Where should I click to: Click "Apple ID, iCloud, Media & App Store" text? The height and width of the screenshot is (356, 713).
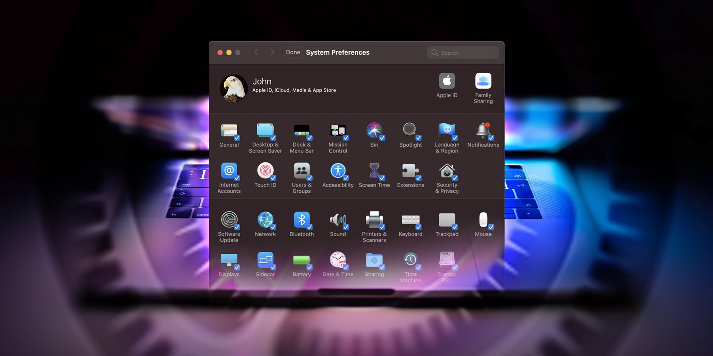click(294, 90)
